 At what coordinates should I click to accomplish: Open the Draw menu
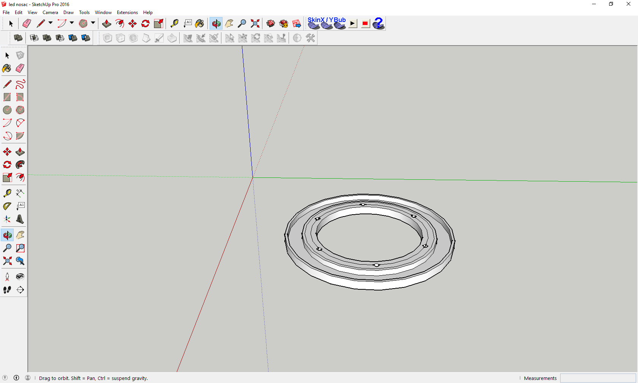coord(69,13)
